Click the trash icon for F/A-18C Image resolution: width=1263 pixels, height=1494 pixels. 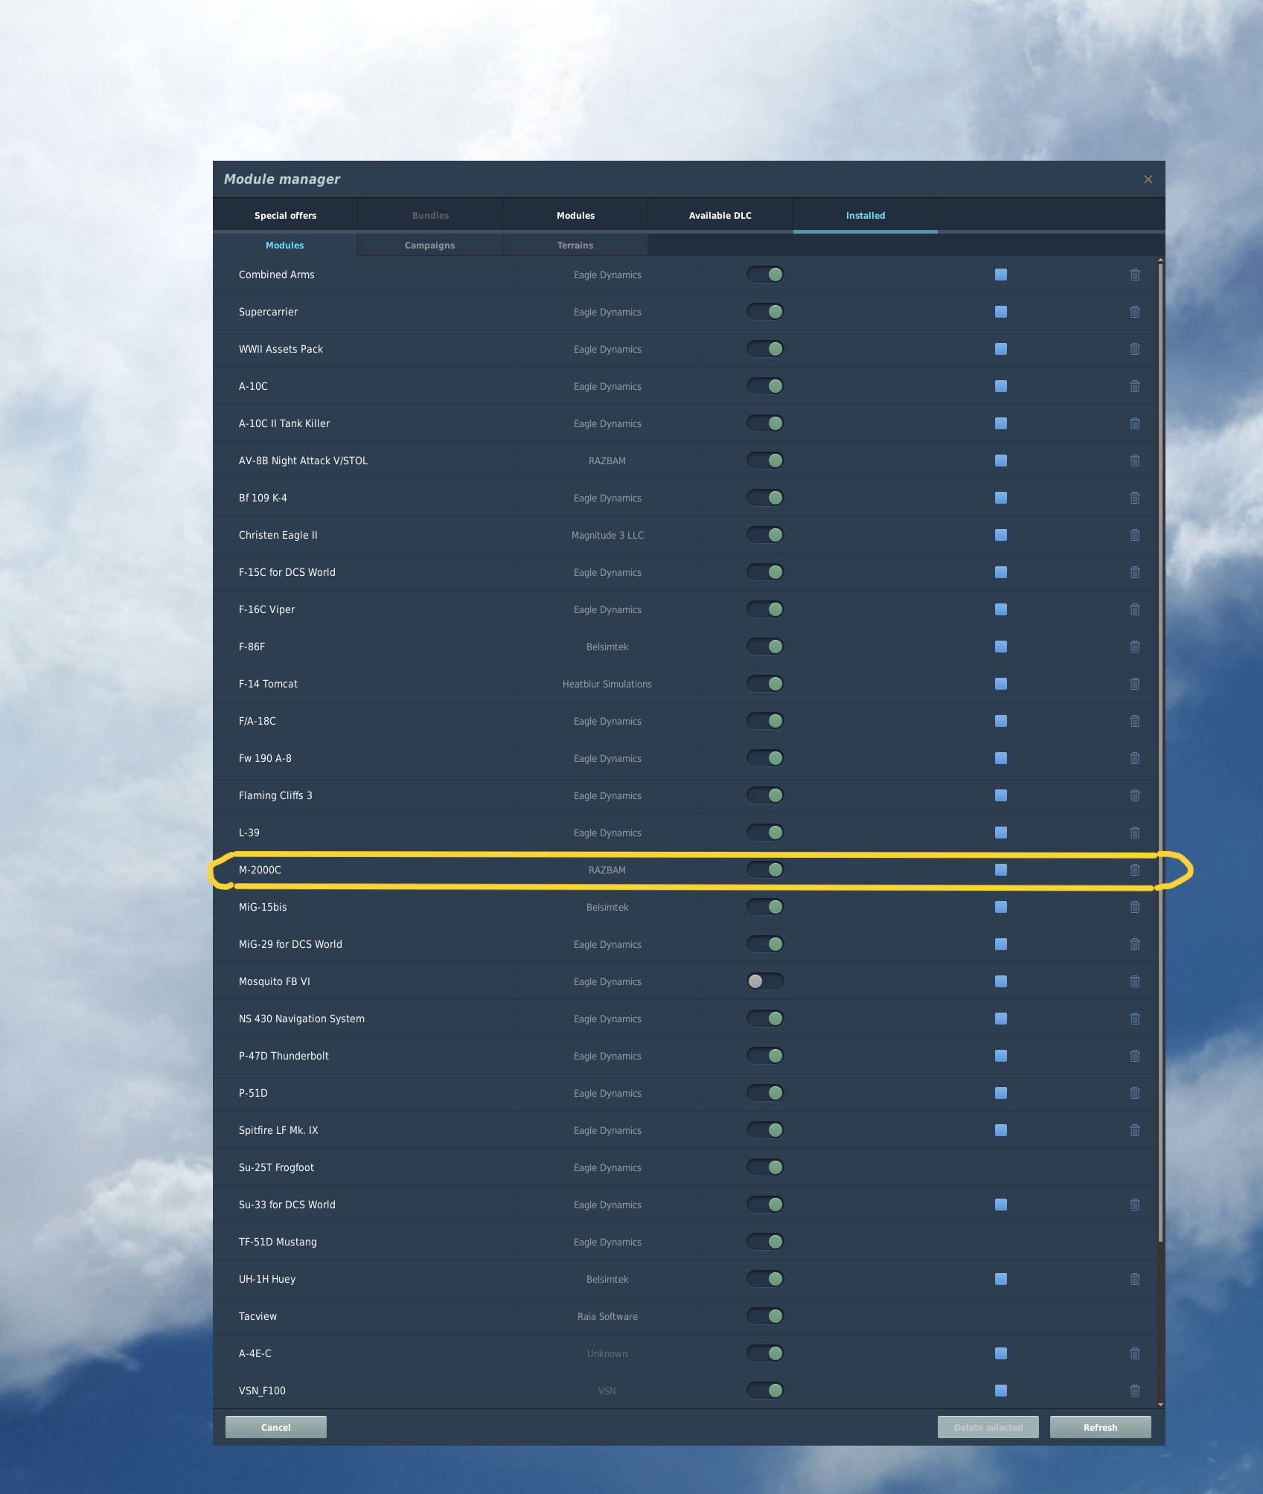click(1134, 721)
